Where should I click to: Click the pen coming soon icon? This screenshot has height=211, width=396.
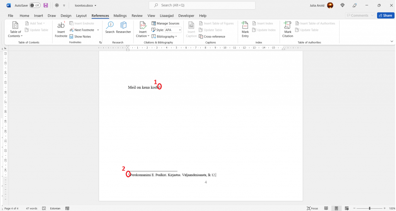(x=355, y=5)
